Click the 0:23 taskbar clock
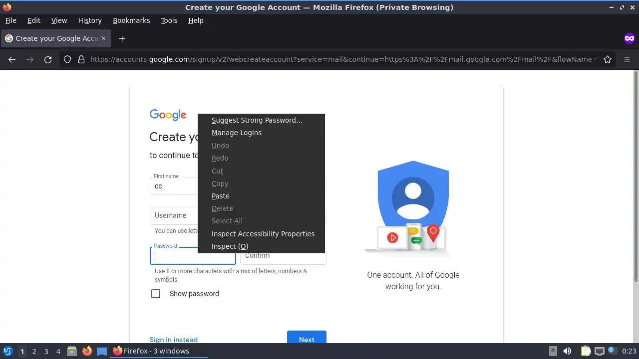 pos(629,351)
